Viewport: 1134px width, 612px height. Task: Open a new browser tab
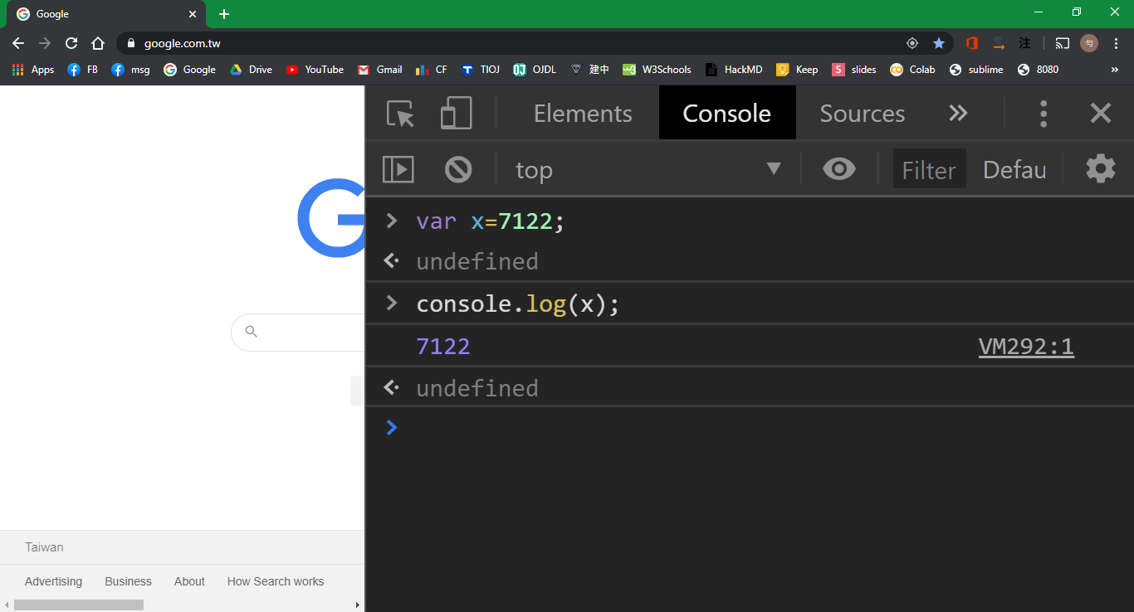point(224,14)
